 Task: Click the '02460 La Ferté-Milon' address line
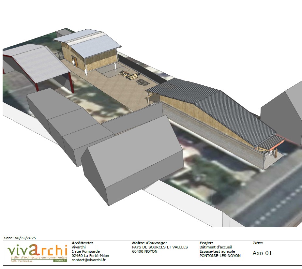90,256
